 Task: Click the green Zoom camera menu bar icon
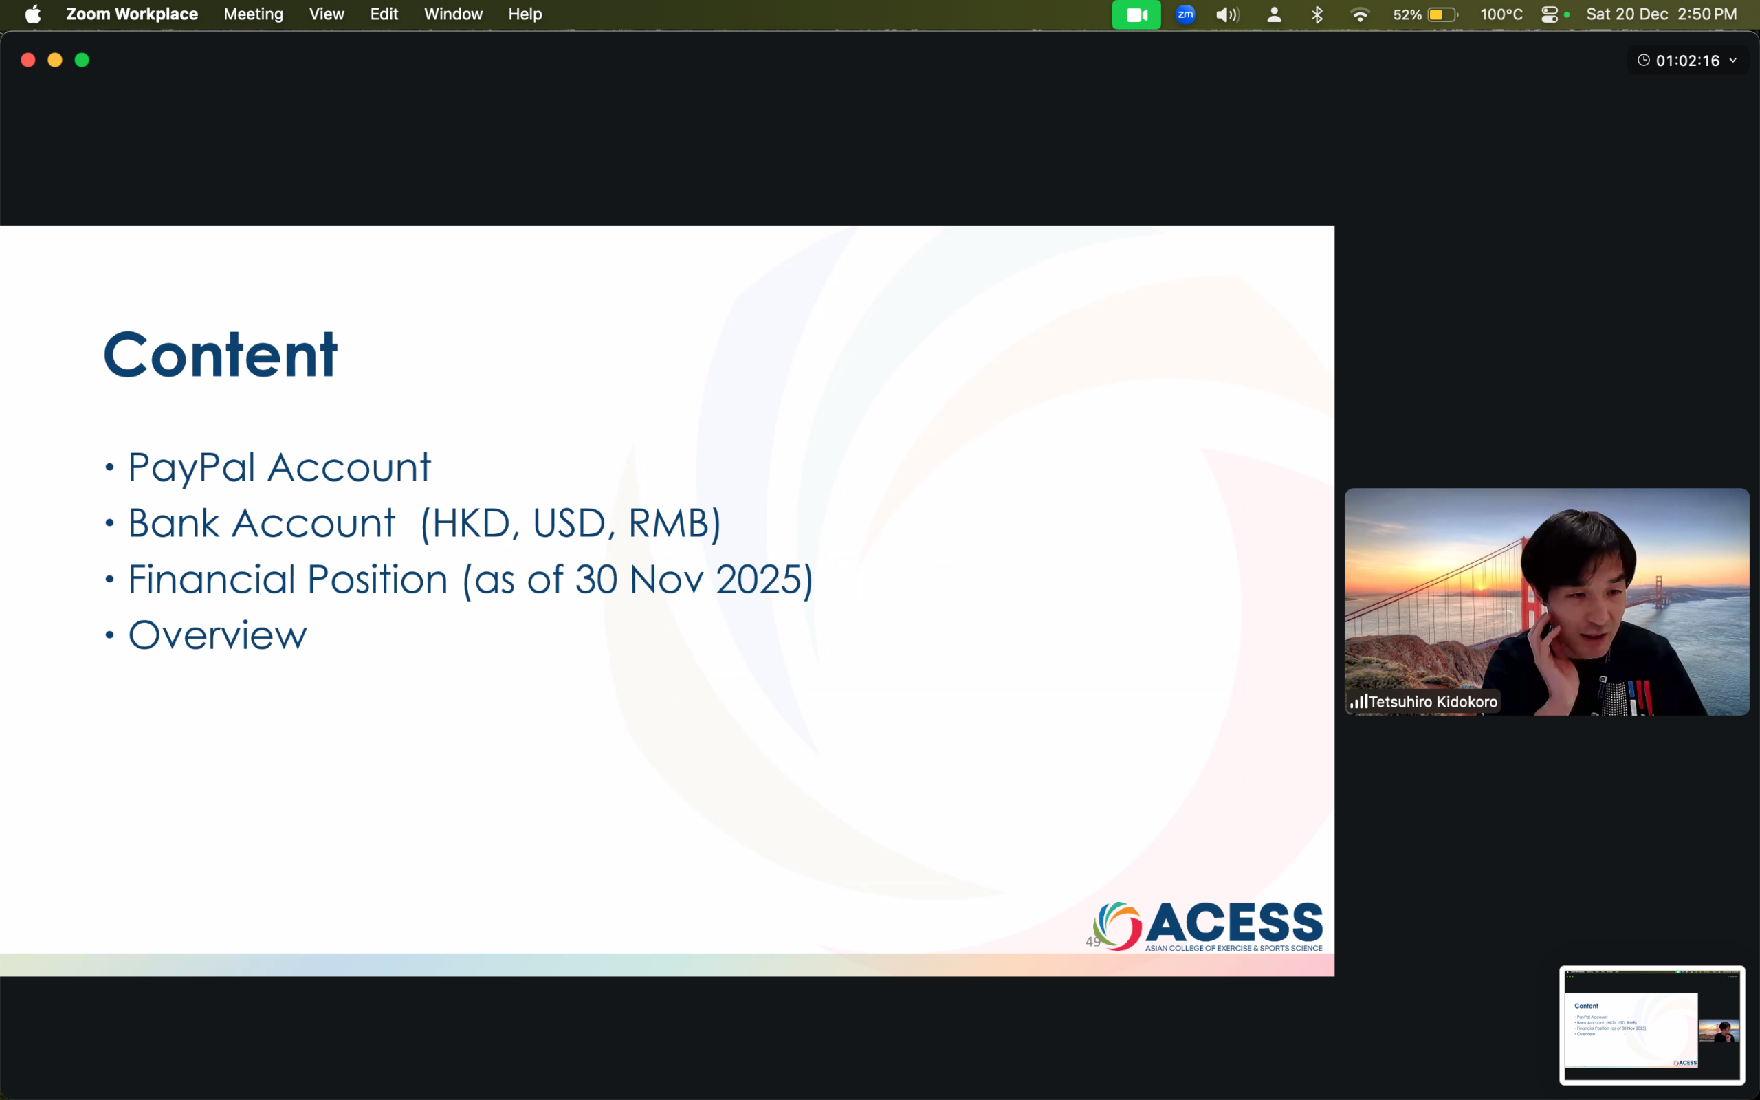point(1136,14)
